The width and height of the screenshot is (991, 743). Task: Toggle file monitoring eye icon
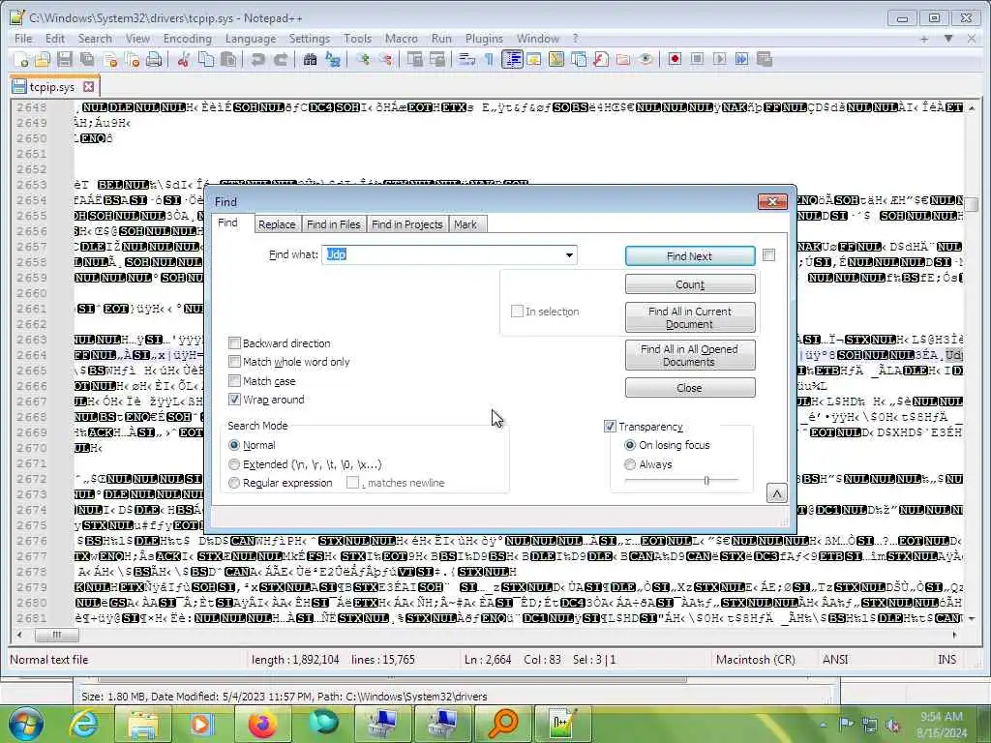tap(646, 59)
